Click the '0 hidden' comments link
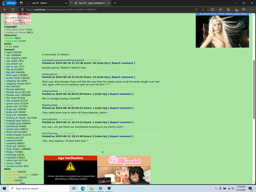This screenshot has width=256, height=192. tap(63, 54)
